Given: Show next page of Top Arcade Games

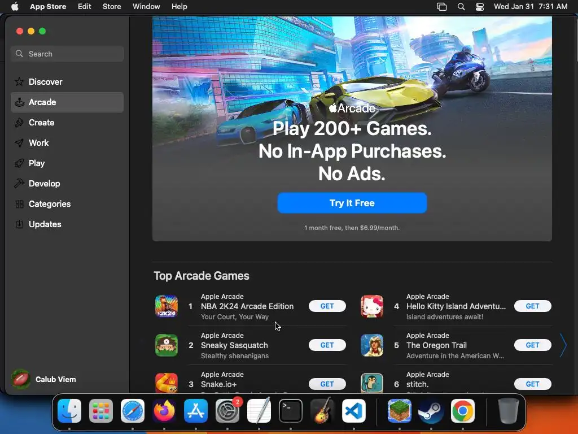Looking at the screenshot, I should point(563,345).
